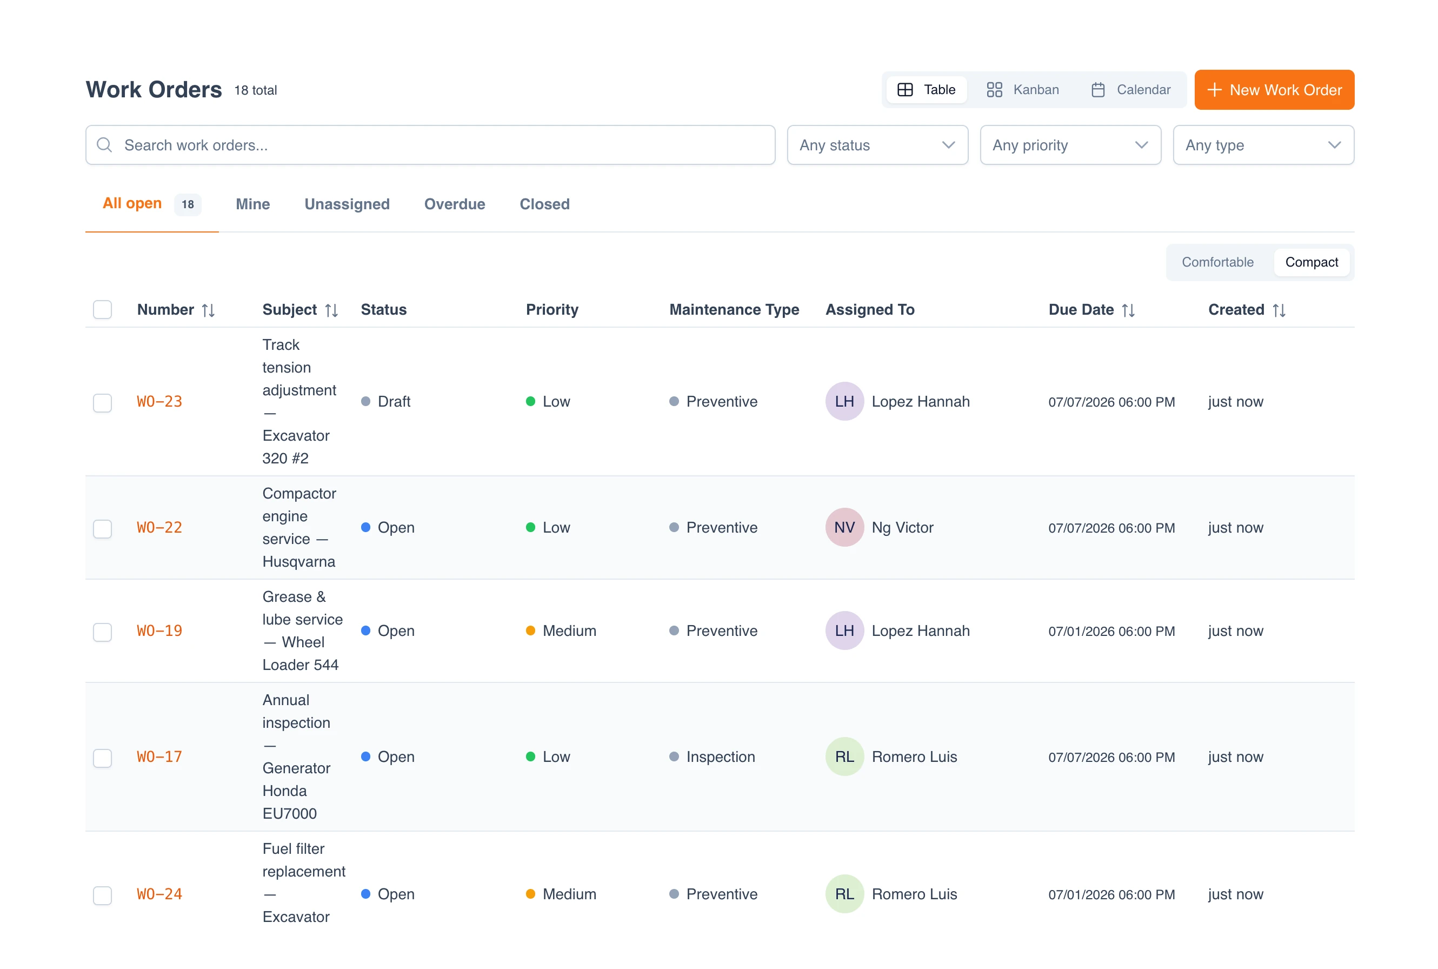Click the New Work Order button
The width and height of the screenshot is (1438, 969).
[x=1274, y=90]
